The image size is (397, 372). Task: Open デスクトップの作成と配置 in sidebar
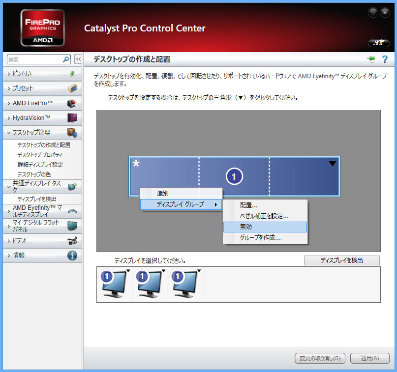click(x=44, y=145)
